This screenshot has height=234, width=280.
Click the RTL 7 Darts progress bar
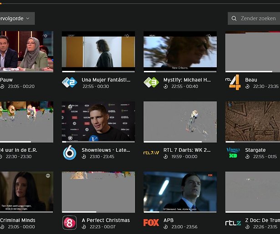point(180,142)
